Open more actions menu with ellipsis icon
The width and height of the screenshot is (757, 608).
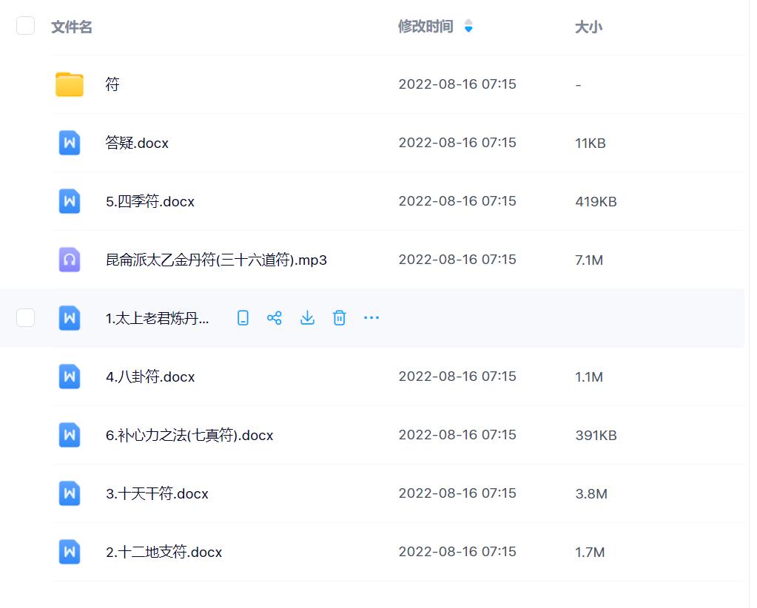point(371,317)
